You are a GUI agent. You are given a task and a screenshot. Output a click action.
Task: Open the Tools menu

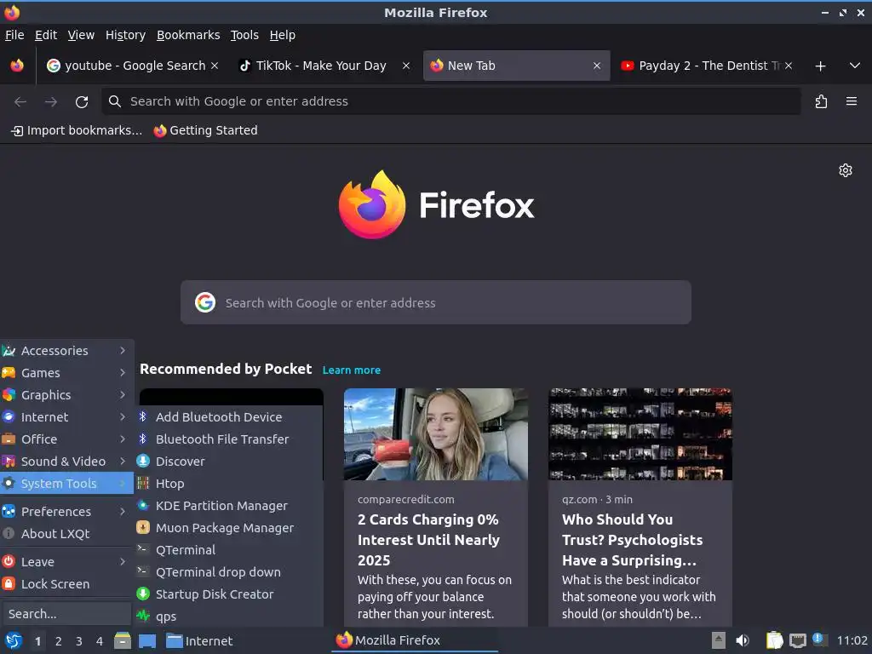click(244, 35)
